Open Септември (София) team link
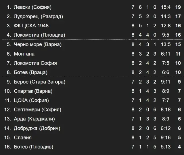 coord(37,109)
